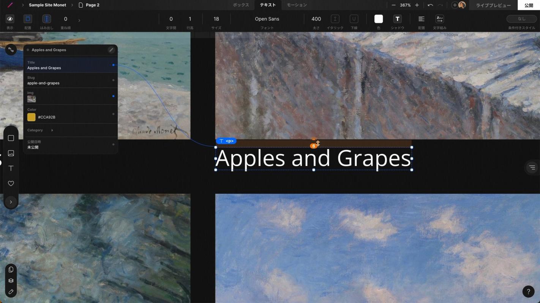Toggle the box 配置 position button

[x=28, y=19]
